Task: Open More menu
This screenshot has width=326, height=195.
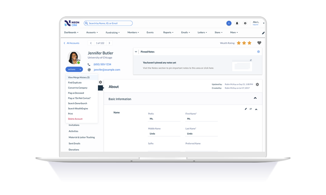Action: tap(234, 32)
